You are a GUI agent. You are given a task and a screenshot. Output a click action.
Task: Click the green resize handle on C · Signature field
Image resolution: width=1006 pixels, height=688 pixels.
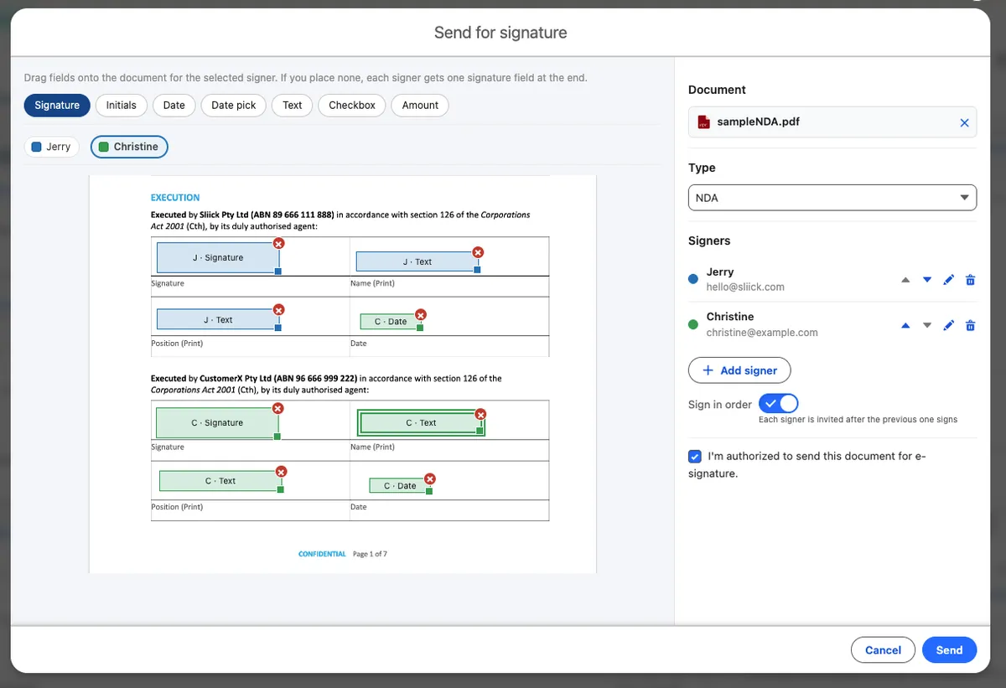277,436
